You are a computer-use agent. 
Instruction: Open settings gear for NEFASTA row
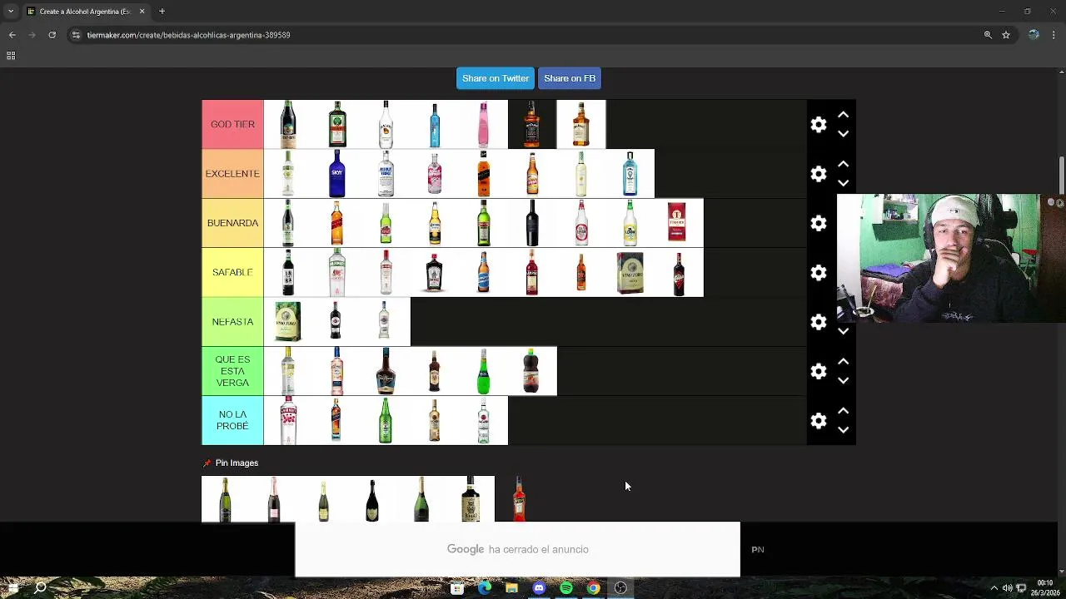[x=819, y=322]
